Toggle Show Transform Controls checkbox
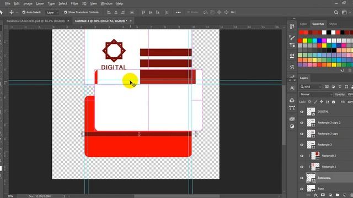 pyautogui.click(x=66, y=12)
